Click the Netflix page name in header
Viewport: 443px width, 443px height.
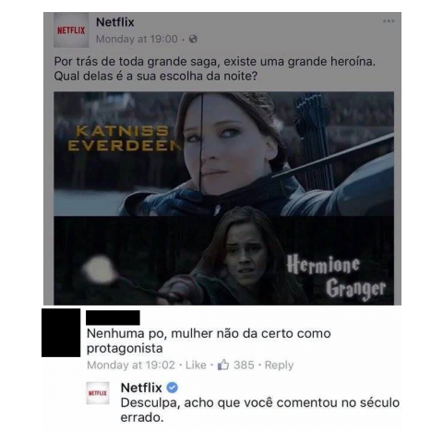click(x=115, y=22)
